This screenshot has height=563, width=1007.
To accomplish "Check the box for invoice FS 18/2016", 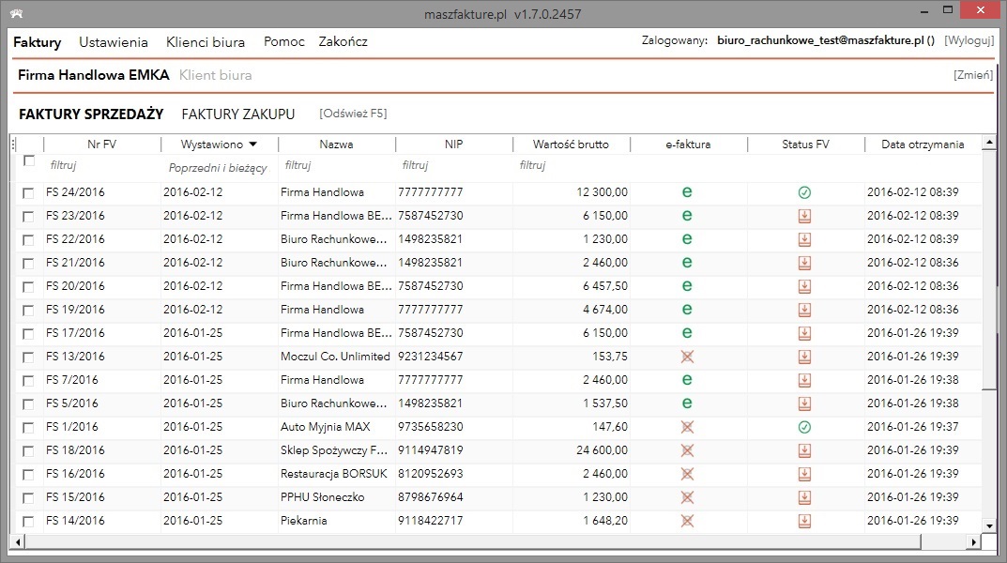I will [x=28, y=450].
